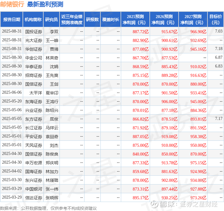Click 华泰证券 institution cell
Screen dimensions: 224x211
[x=34, y=67]
